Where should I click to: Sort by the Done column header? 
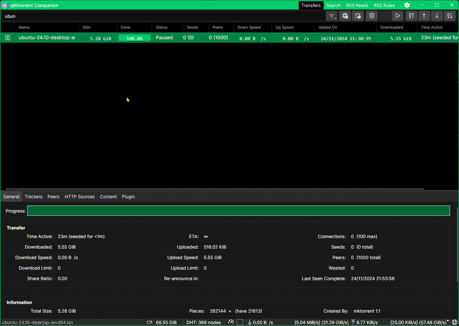click(134, 27)
